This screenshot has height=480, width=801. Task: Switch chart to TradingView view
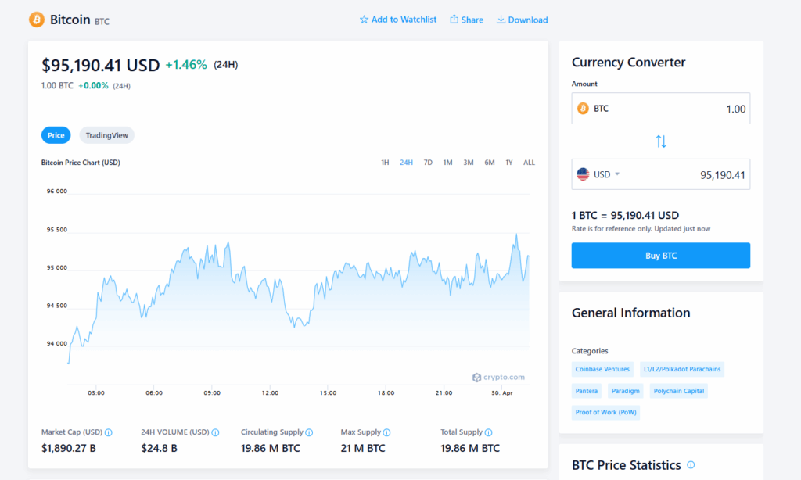coord(107,135)
